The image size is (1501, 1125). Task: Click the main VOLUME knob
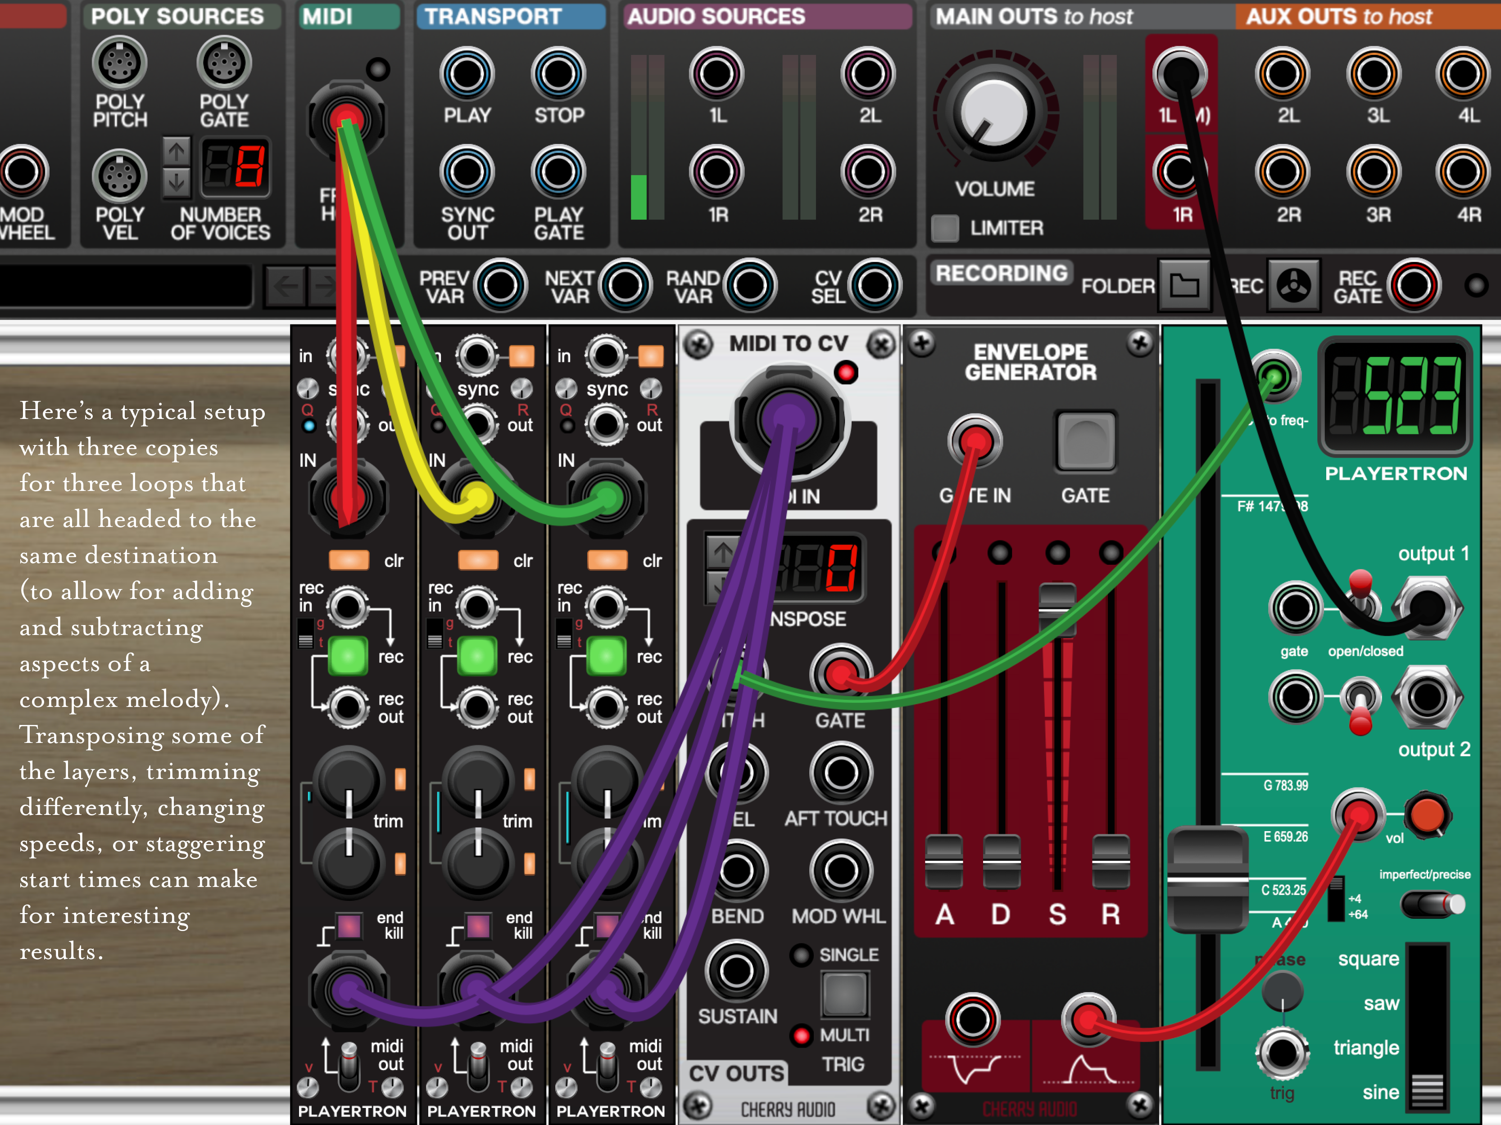(993, 112)
